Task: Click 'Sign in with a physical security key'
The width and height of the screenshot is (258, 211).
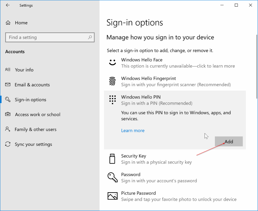Action: coord(157,162)
